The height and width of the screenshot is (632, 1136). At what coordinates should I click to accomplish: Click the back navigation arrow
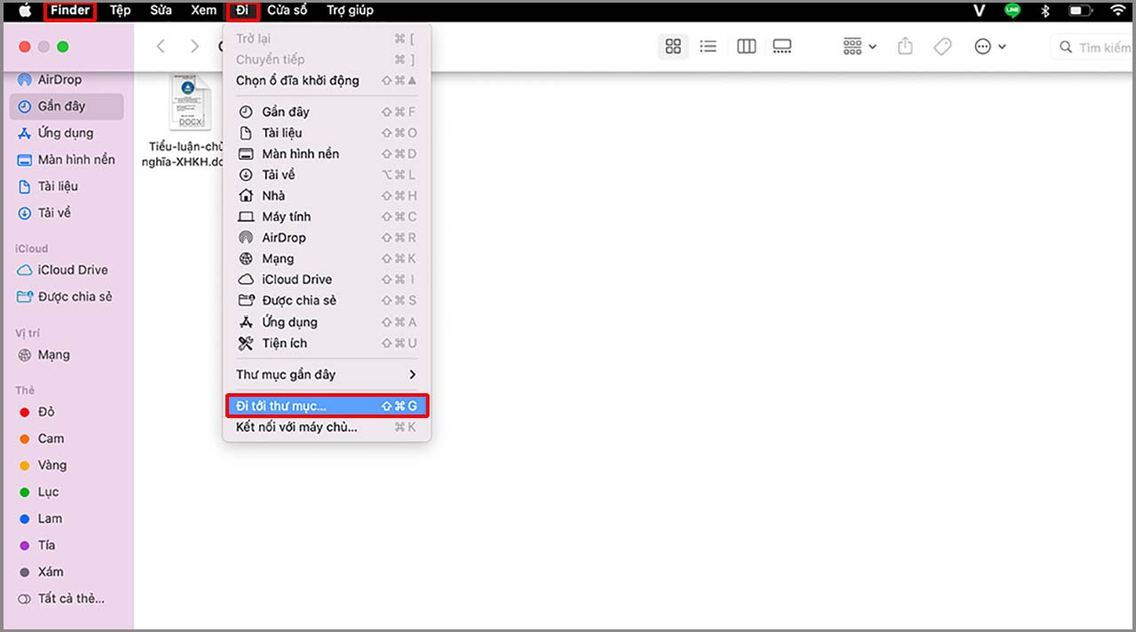pos(160,46)
